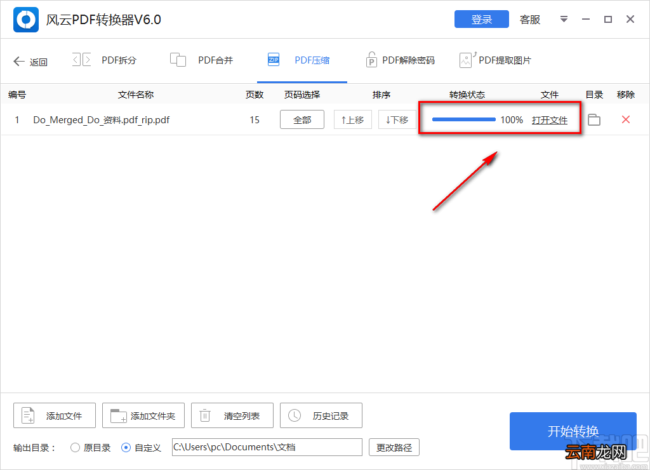Select file name Do_Merged_Do_资料.pdf_rip.pdf
650x470 pixels.
click(101, 120)
